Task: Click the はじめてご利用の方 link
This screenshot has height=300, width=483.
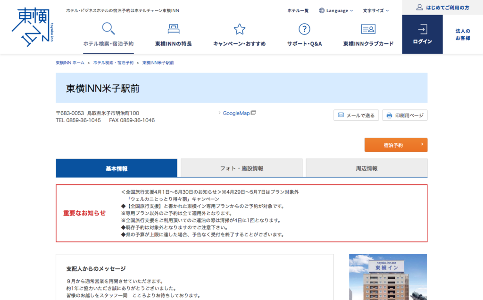Action: click(x=447, y=8)
